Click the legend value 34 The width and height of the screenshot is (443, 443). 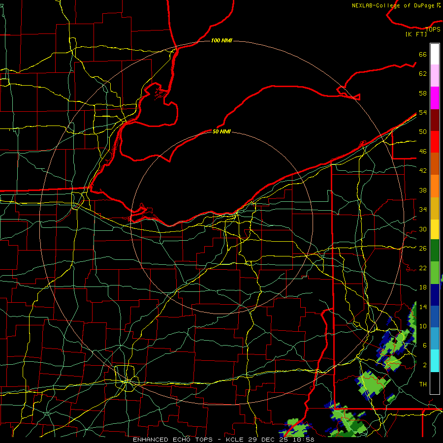(423, 210)
